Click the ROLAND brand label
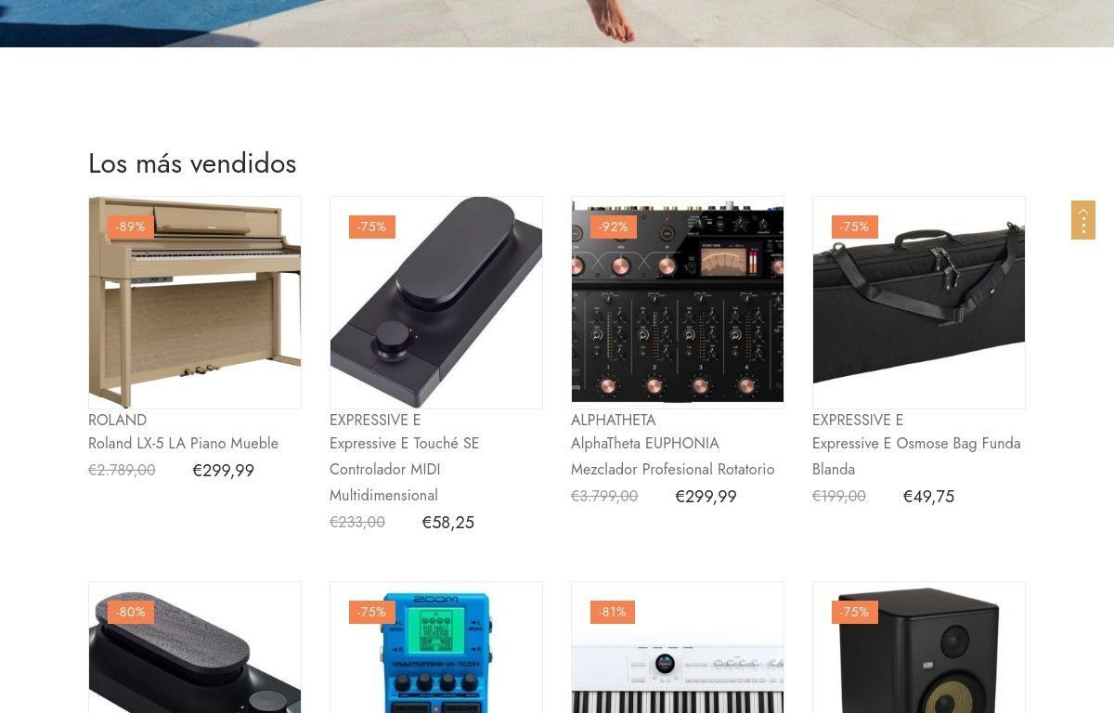 (x=118, y=420)
